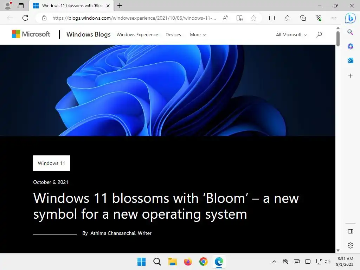Open Microsoft 365 sidebar app
Screen dimensions: 360x270
point(350,46)
